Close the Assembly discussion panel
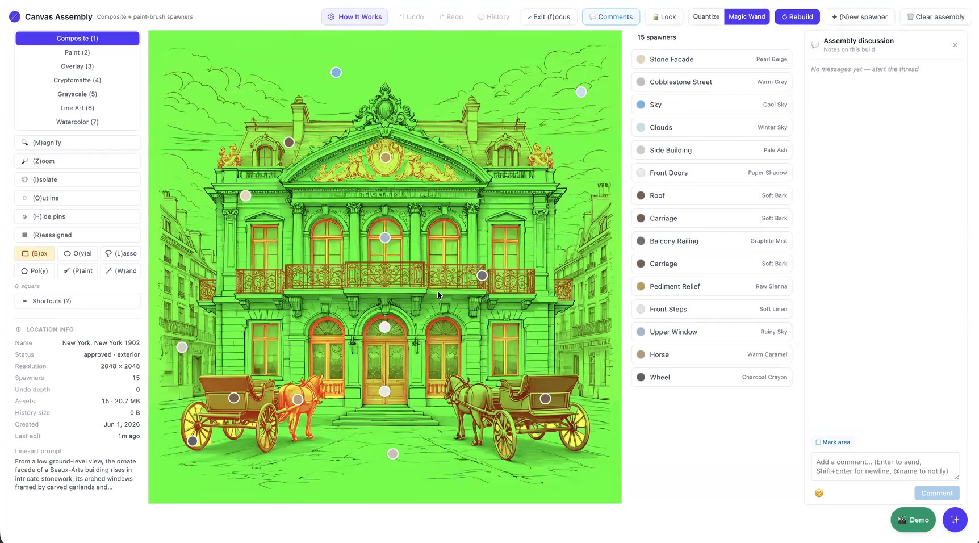The image size is (979, 543). 955,45
